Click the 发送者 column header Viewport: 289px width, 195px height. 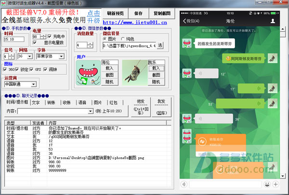coord(39,123)
